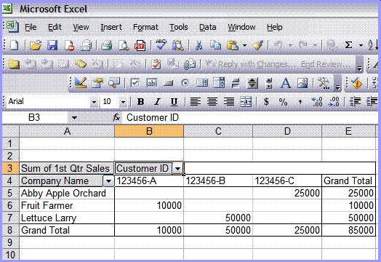
Task: Insert a Text Box control
Action: click(152, 83)
